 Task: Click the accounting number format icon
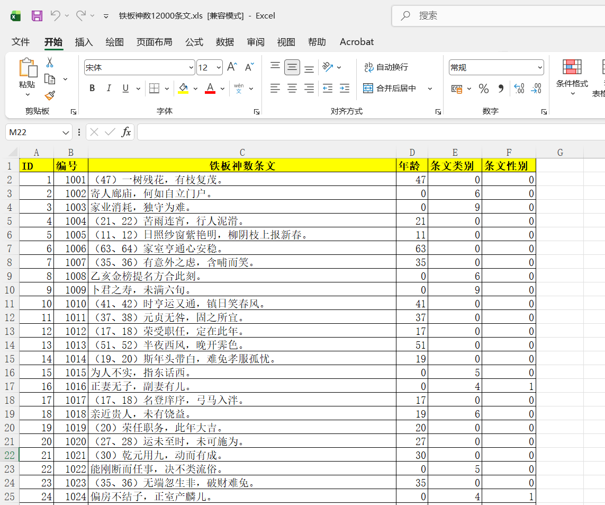tap(457, 89)
